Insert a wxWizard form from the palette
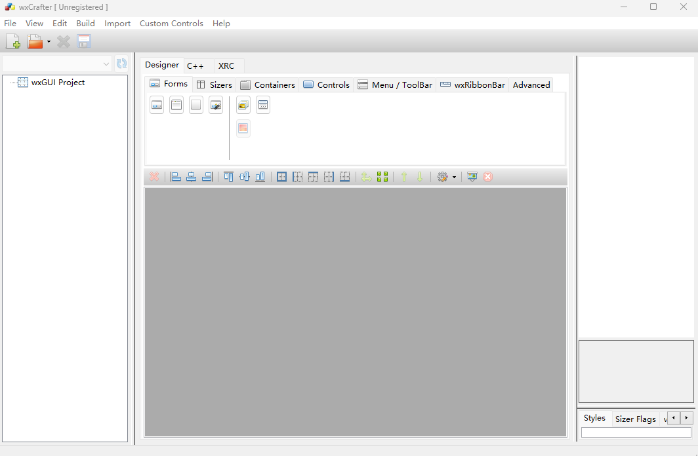The width and height of the screenshot is (698, 456). pos(216,105)
